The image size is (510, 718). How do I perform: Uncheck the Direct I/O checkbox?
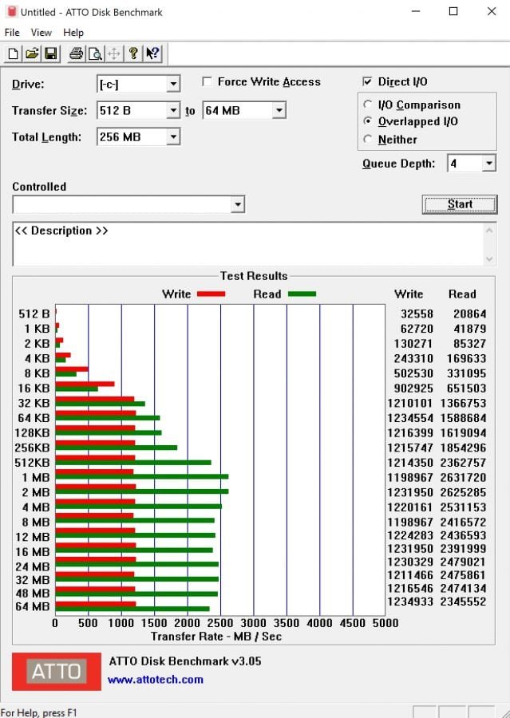click(x=367, y=81)
